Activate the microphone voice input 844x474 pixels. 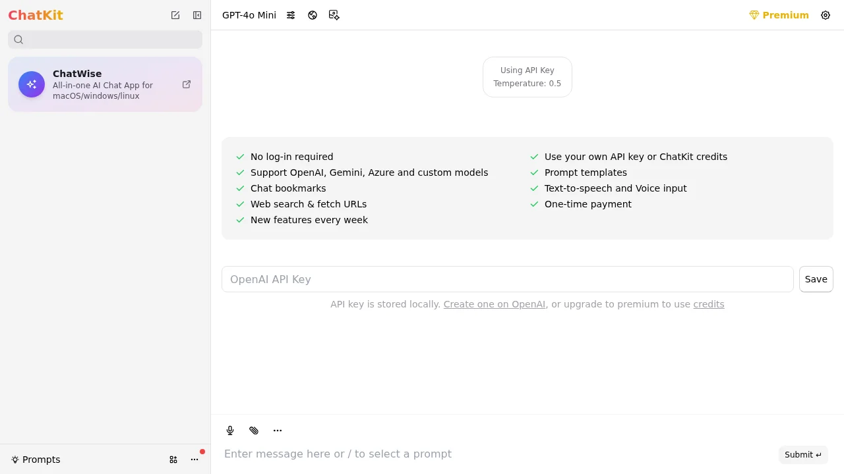[x=230, y=430]
